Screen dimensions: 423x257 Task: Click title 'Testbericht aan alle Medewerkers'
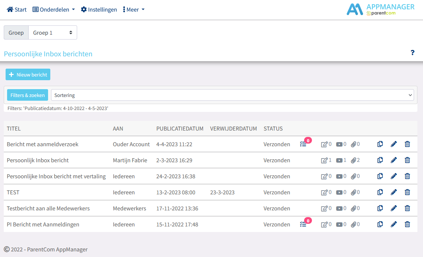(x=48, y=208)
